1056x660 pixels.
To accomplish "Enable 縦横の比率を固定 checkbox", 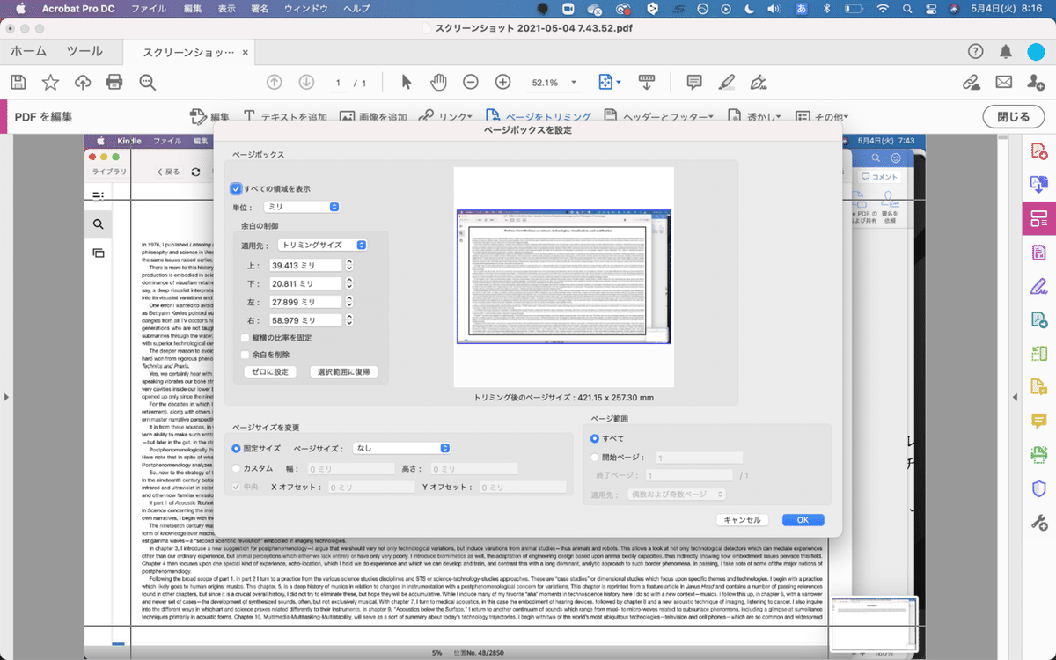I will tap(246, 338).
